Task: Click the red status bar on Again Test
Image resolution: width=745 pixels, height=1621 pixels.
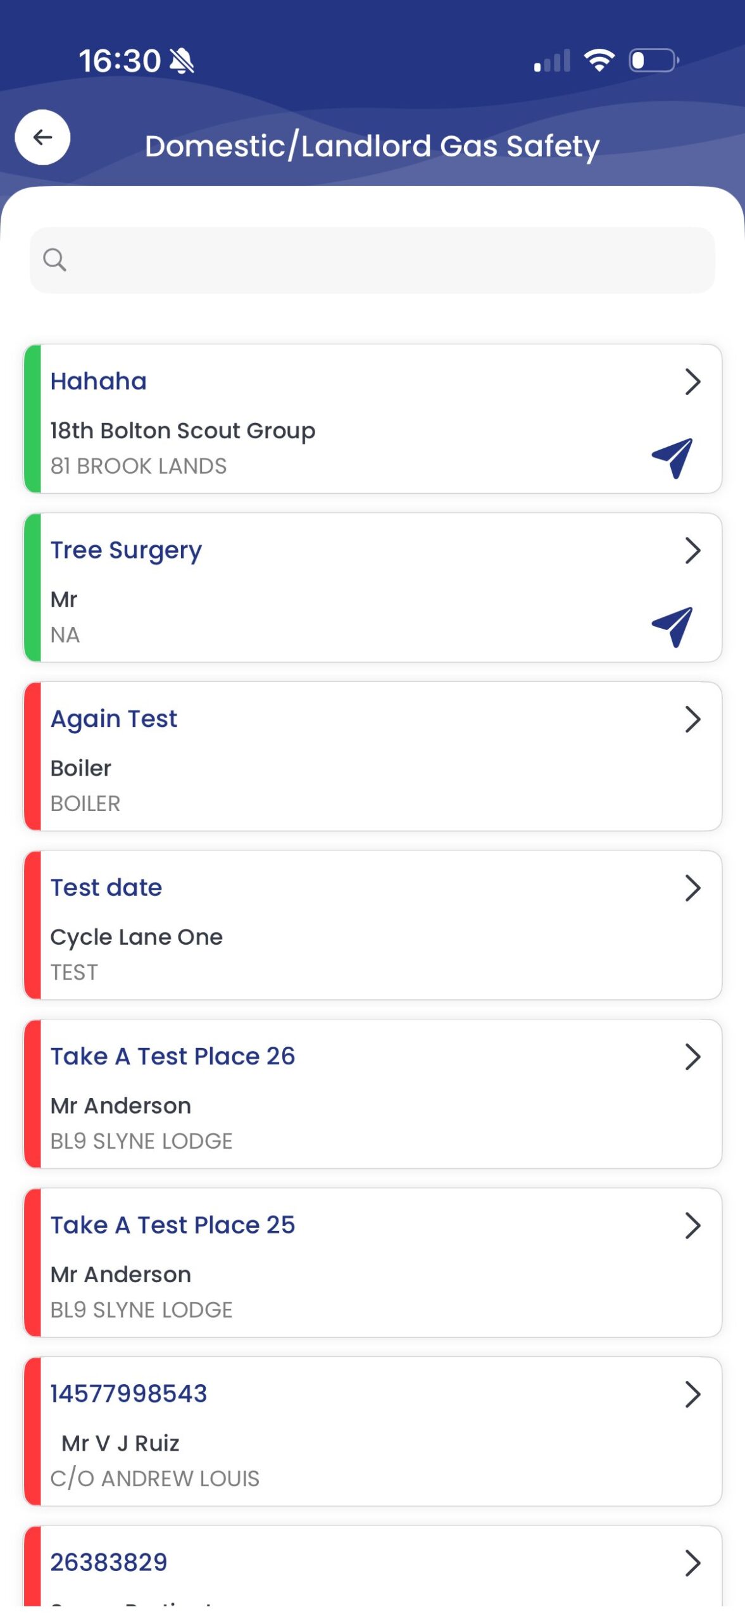Action: pyautogui.click(x=32, y=756)
